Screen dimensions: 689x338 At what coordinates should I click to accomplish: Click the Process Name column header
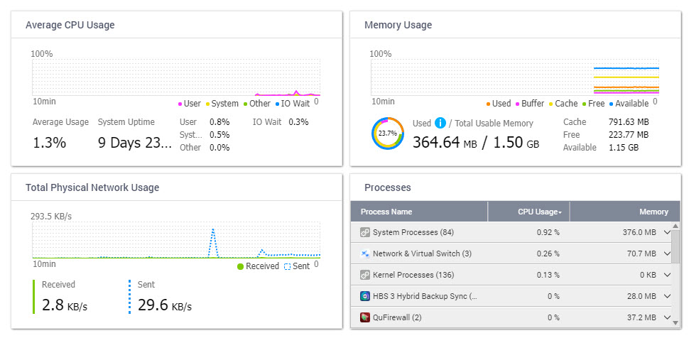(386, 212)
